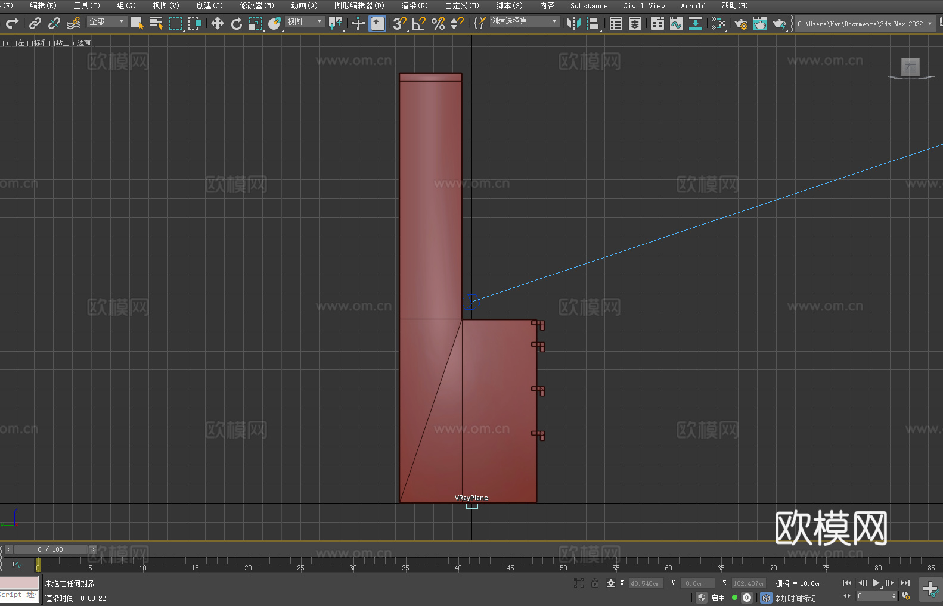Toggle Angle Snap
Viewport: 943px width, 606px height.
coord(419,23)
